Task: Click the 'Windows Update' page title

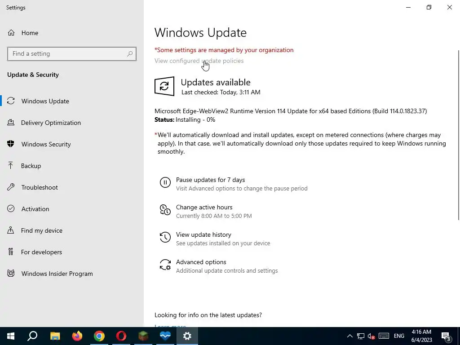Action: [200, 32]
